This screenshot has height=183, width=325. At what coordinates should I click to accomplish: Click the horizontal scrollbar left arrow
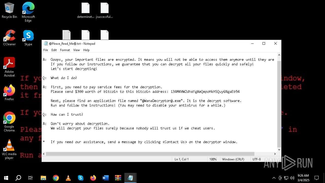44,154
